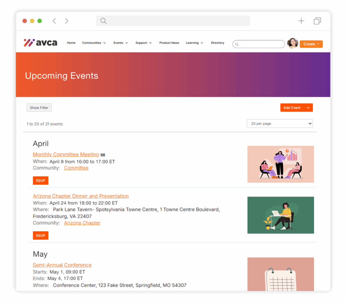Open the Directory menu item
Viewport: 346px width, 303px height.
click(217, 43)
